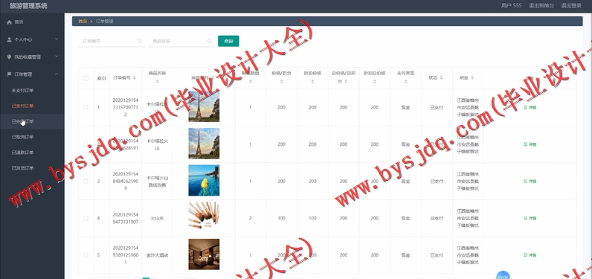Click the order number ending 31907 in row 4
592x279 pixels.
click(x=126, y=218)
